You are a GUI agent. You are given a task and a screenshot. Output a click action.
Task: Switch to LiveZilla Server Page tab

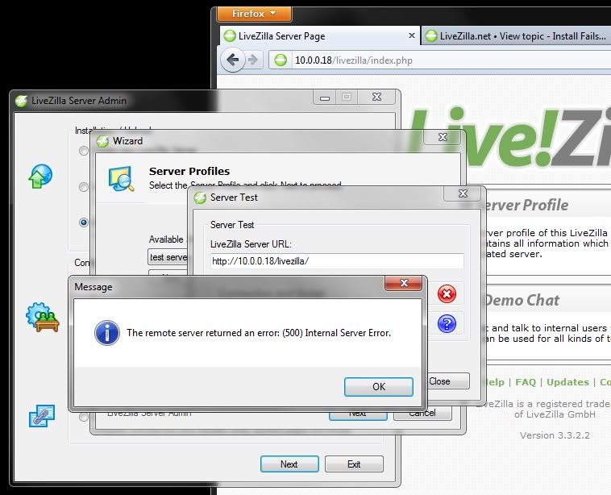coord(319,35)
